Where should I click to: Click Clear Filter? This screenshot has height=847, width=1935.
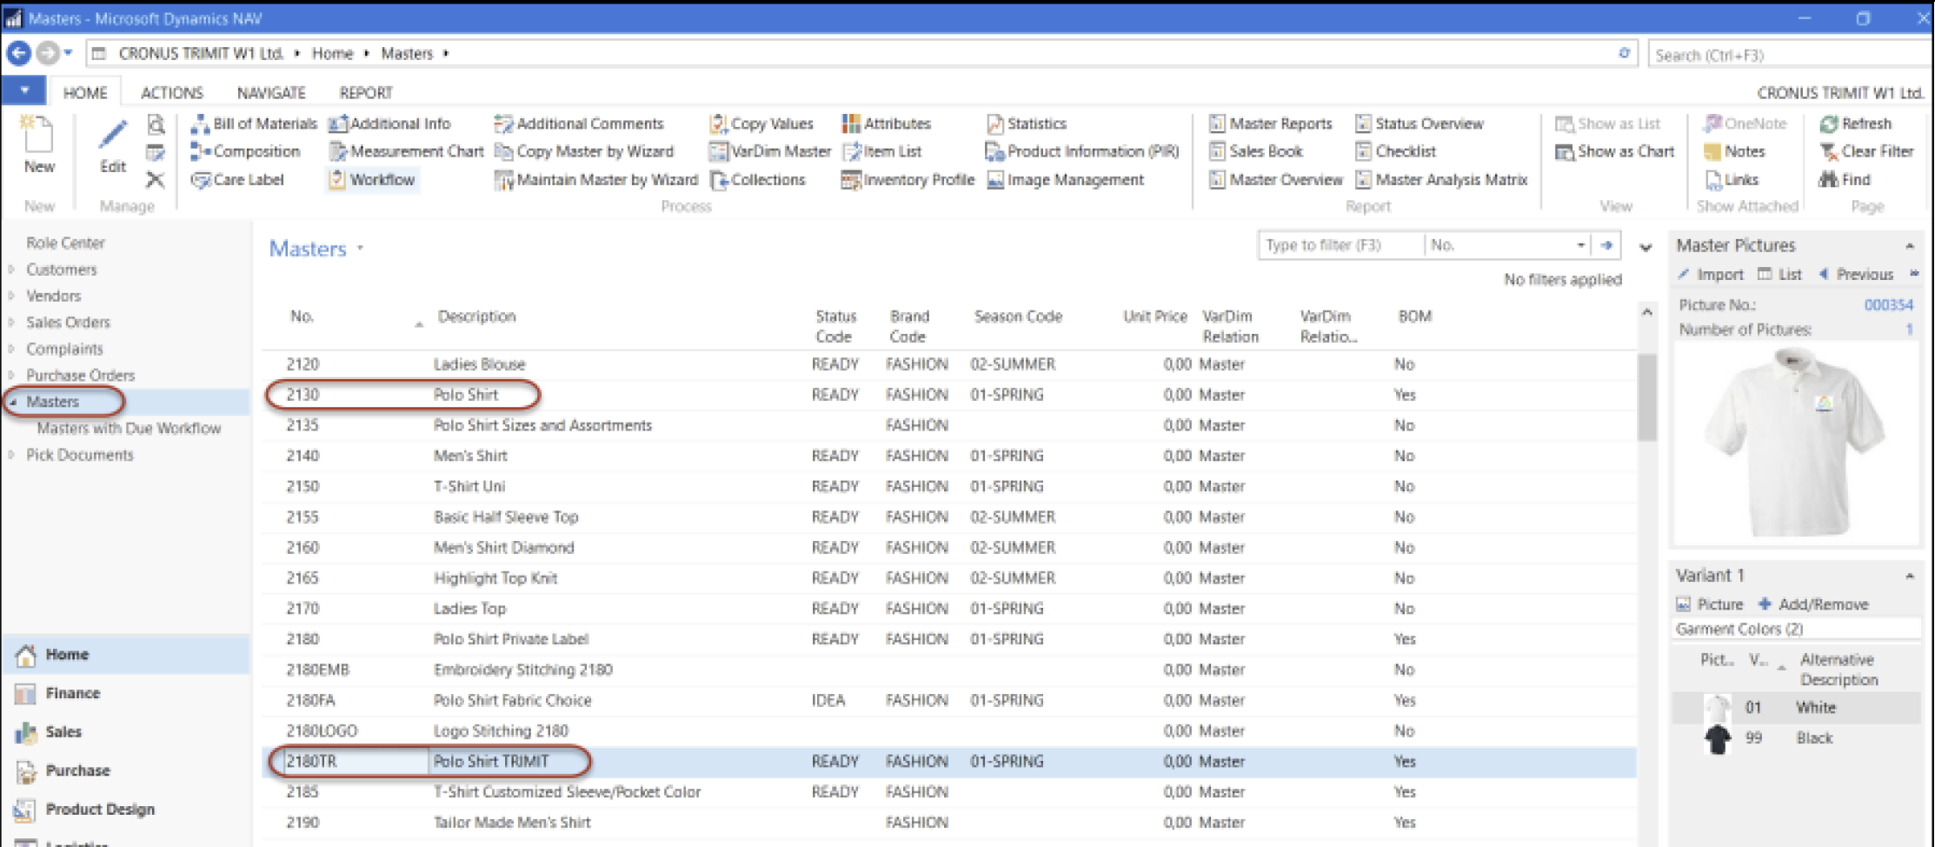point(1866,151)
